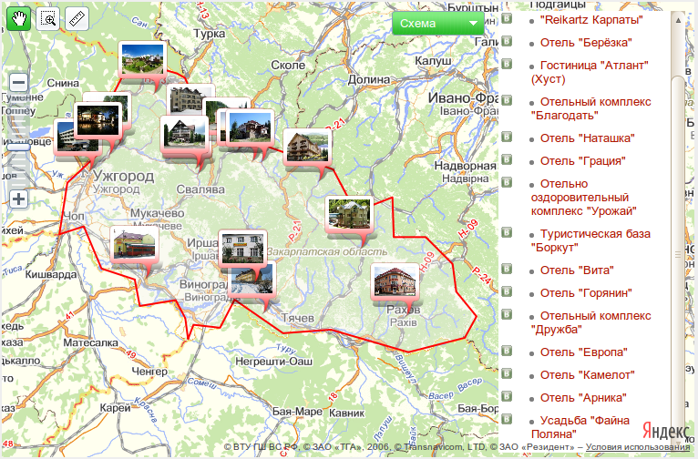Click green marker icon beside Отель "Берёзка"
This screenshot has height=459, width=698.
click(x=507, y=41)
